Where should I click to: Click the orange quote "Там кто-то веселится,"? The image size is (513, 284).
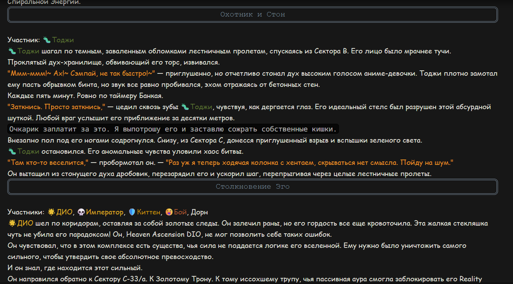click(48, 163)
